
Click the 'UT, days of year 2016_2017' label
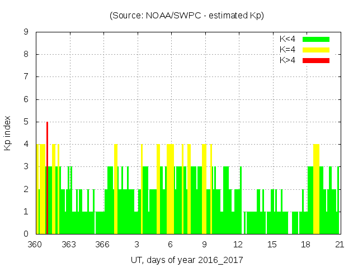(x=187, y=260)
